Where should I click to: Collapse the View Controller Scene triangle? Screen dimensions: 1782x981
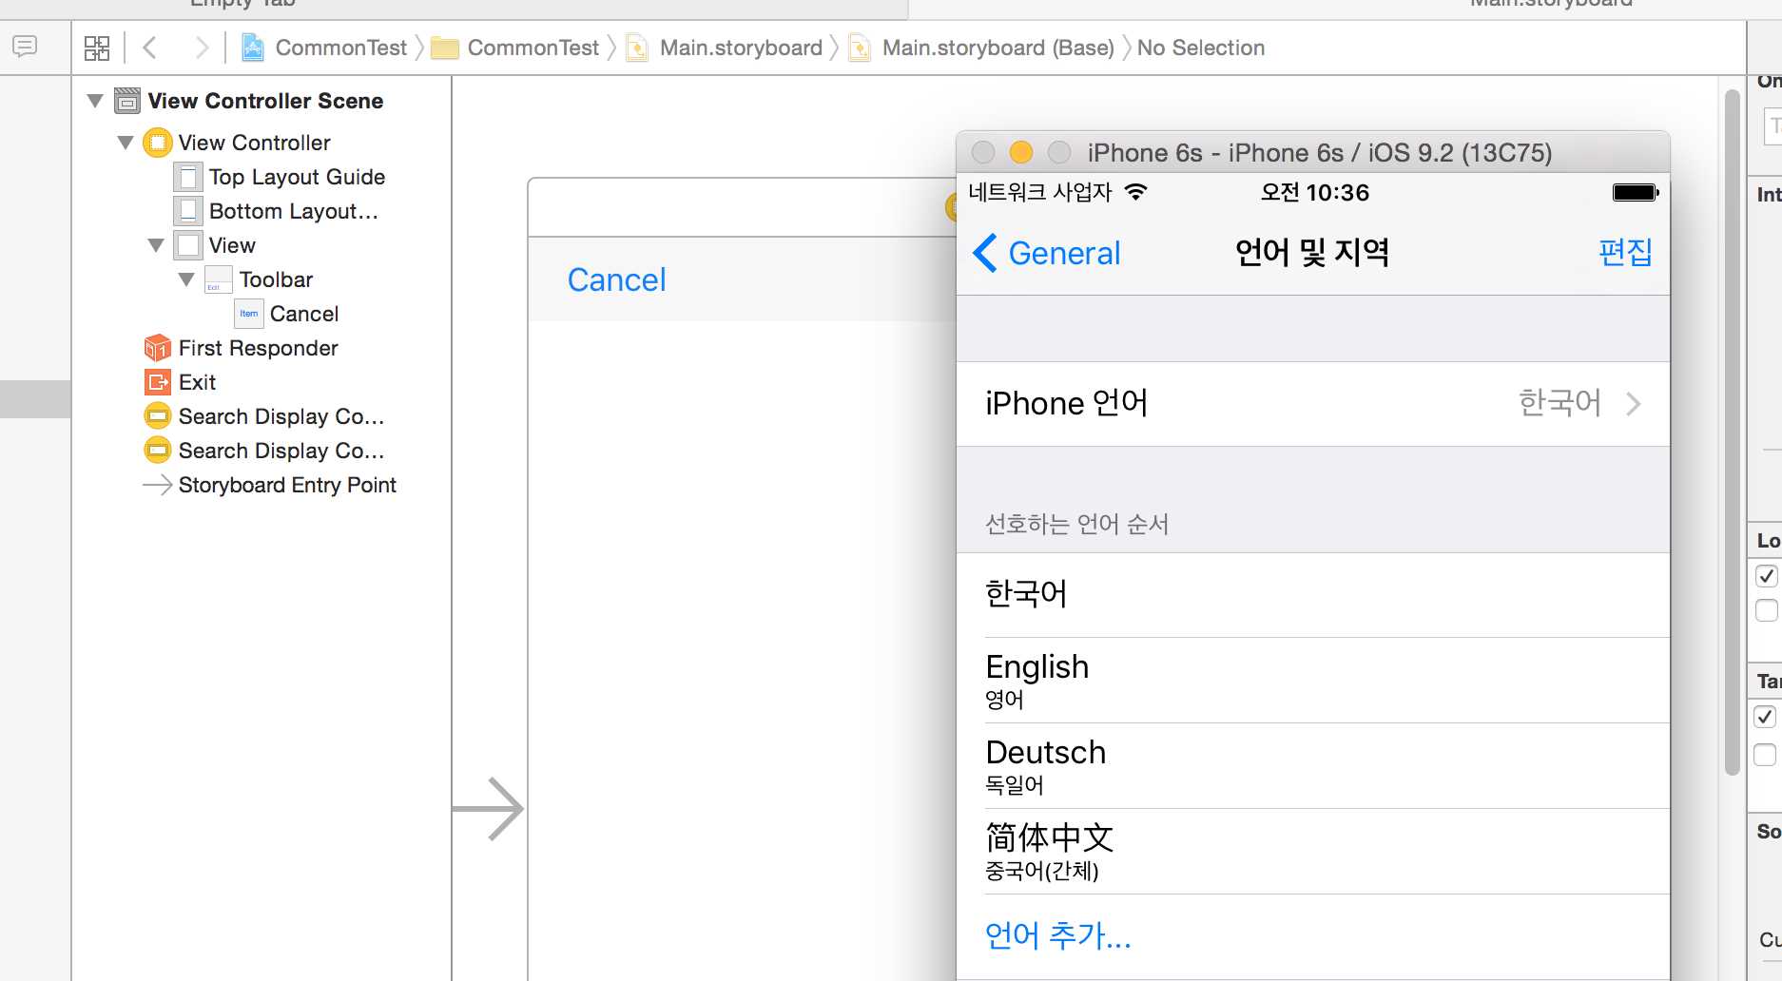[95, 101]
